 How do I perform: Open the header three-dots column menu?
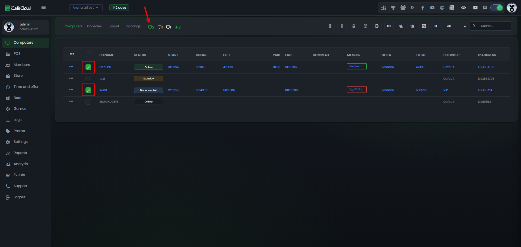(x=72, y=54)
